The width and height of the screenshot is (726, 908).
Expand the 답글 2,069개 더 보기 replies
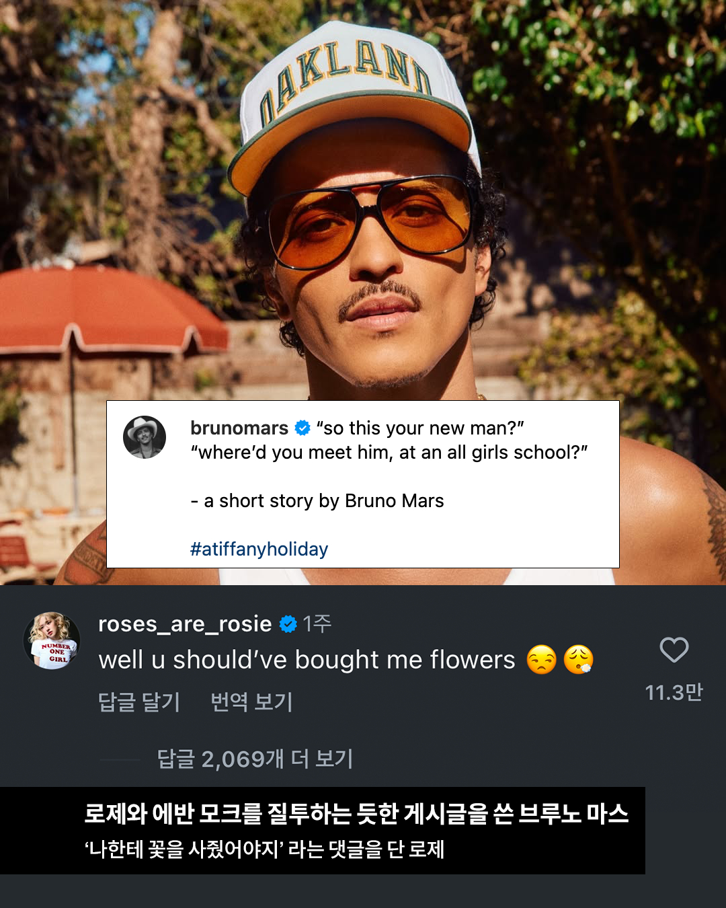pyautogui.click(x=255, y=759)
